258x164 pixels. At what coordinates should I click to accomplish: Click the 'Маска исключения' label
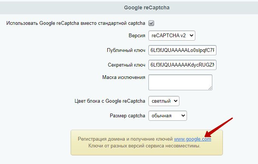click(x=124, y=77)
